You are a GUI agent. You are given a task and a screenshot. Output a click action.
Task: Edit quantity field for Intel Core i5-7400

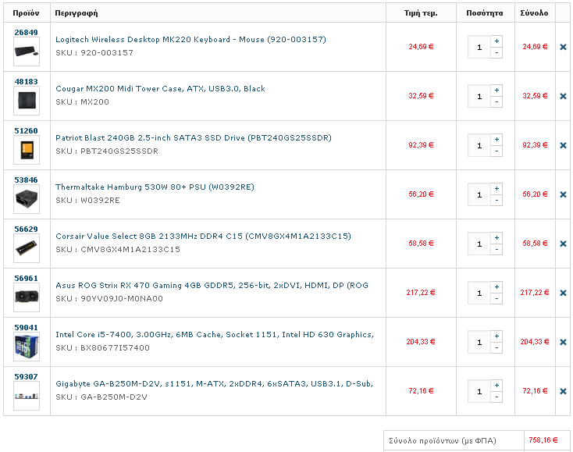tap(479, 342)
